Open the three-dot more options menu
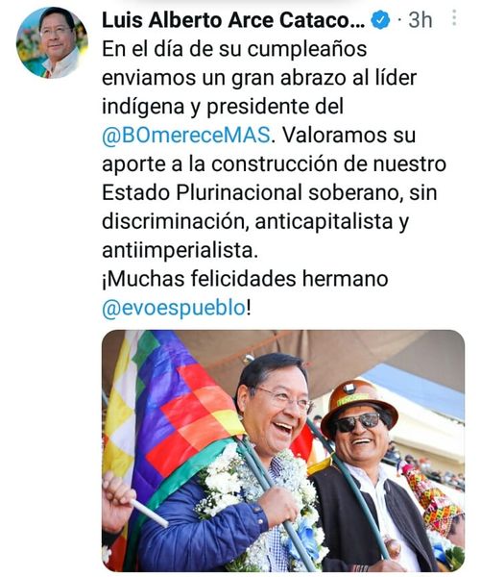 pyautogui.click(x=454, y=17)
